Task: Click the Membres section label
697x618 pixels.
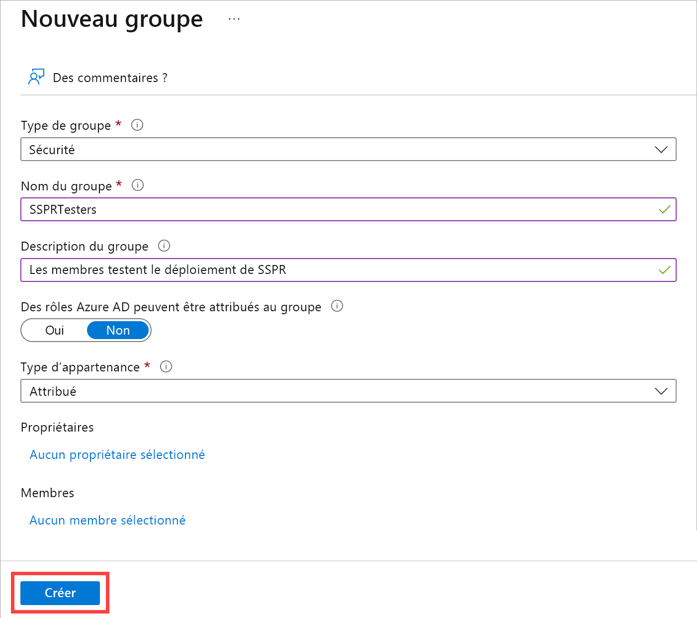Action: pos(48,493)
